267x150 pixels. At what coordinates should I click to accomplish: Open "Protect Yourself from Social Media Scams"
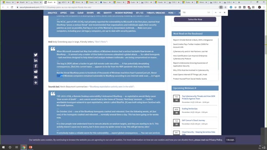tap(190, 79)
